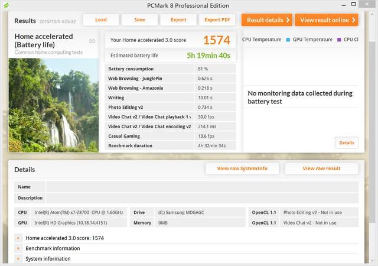Click the GPU Temperature blue legend swatch
Screen dimensions: 378x266
(x=288, y=40)
